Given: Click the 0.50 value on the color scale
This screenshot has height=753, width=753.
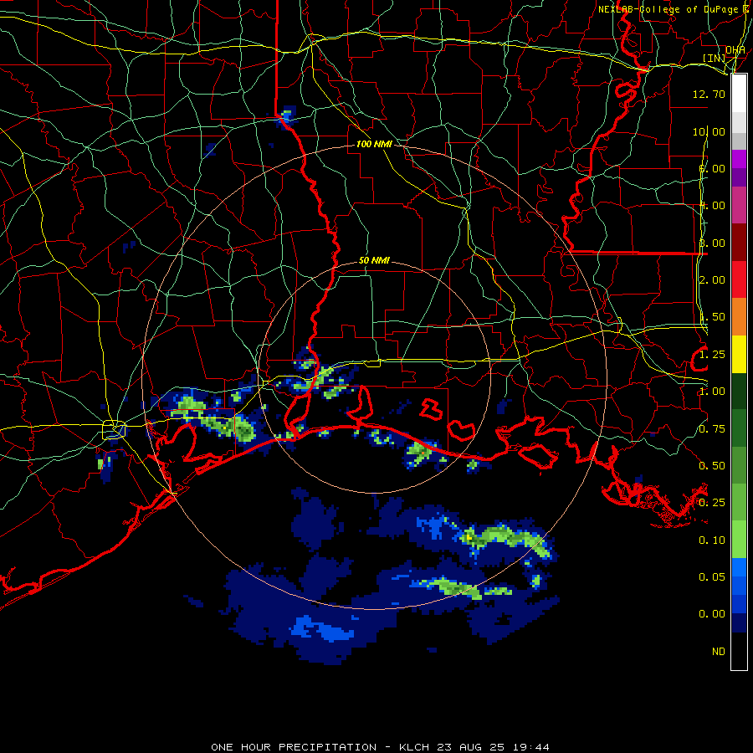Looking at the screenshot, I should coord(712,466).
